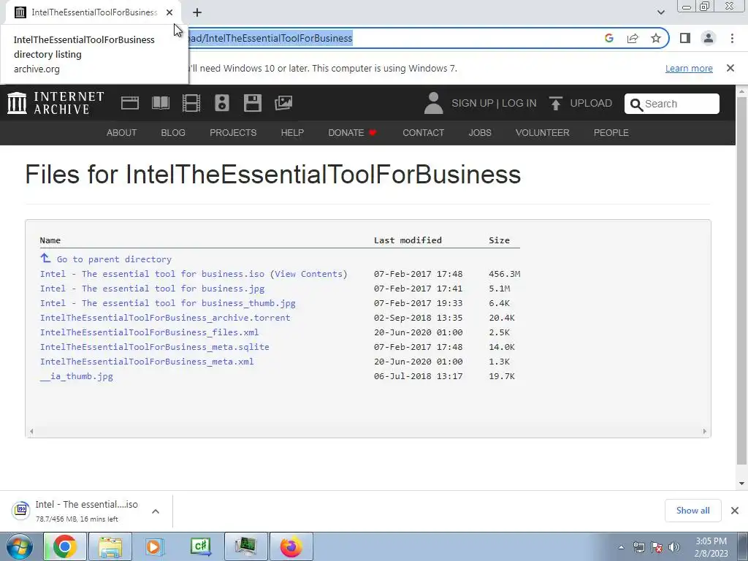Click View Contents link for iso
The image size is (748, 561).
click(309, 274)
